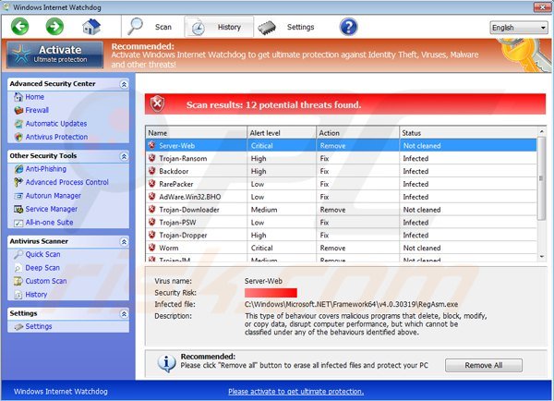Click the magnifying glass Scan icon
The width and height of the screenshot is (554, 401).
[x=135, y=27]
